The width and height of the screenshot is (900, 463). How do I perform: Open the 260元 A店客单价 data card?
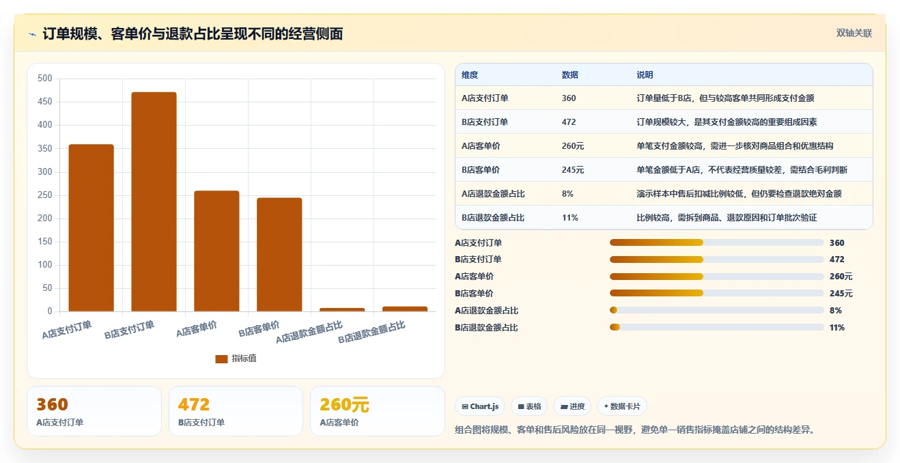pyautogui.click(x=378, y=411)
